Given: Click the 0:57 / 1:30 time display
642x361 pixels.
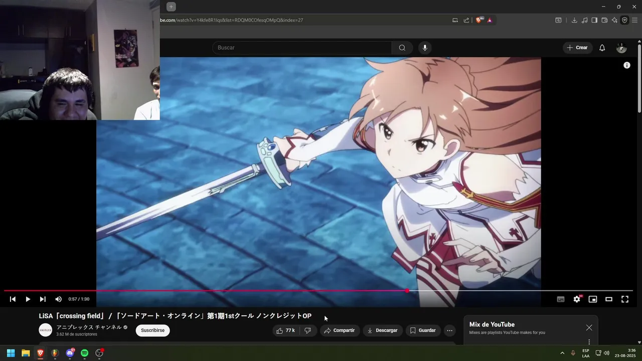Looking at the screenshot, I should (79, 299).
